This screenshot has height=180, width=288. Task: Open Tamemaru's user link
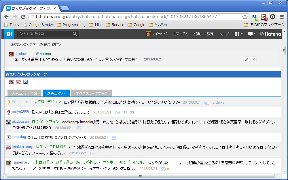(x=20, y=162)
